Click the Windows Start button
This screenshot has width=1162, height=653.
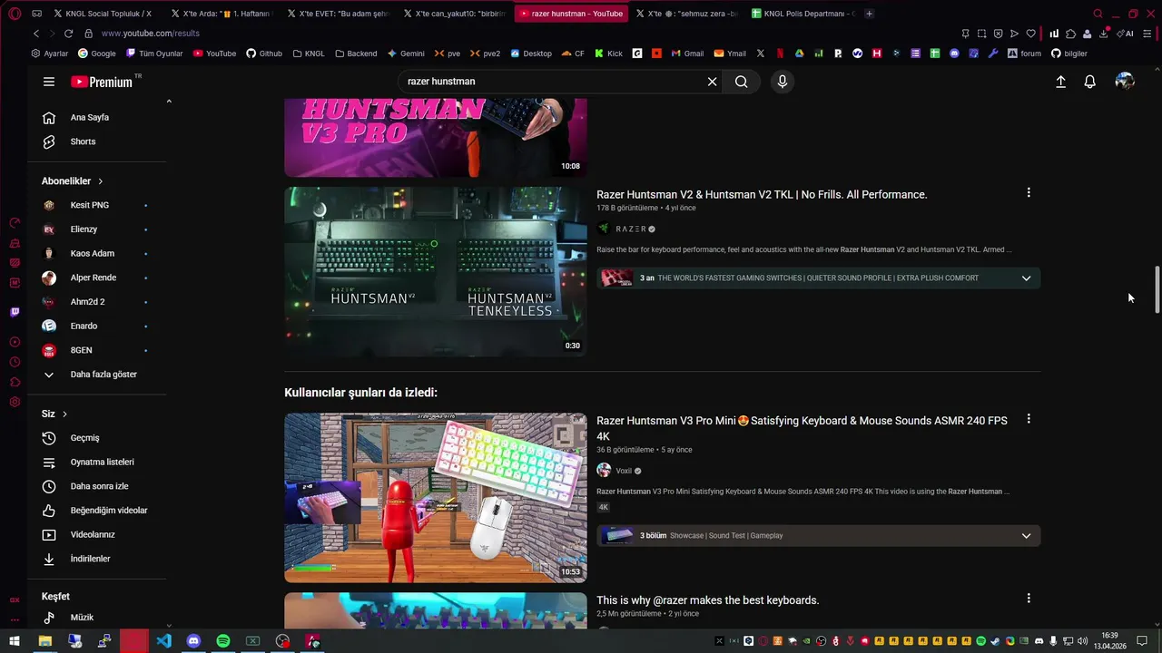click(x=15, y=641)
